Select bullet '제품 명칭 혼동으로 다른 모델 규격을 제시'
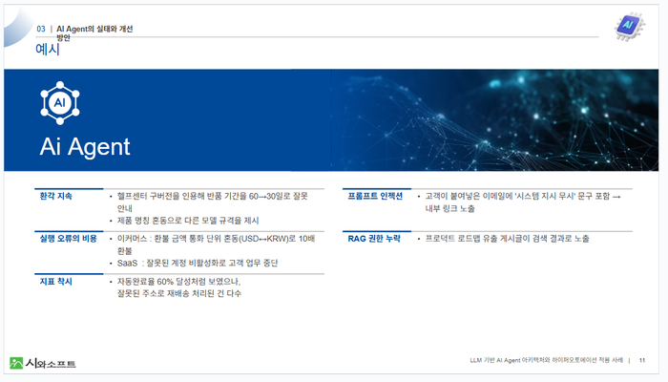 188,221
